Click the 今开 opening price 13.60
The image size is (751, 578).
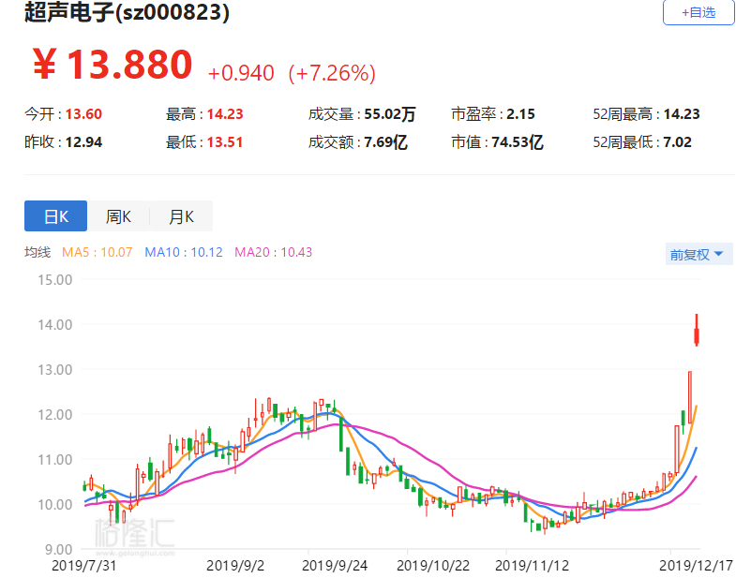(x=83, y=114)
